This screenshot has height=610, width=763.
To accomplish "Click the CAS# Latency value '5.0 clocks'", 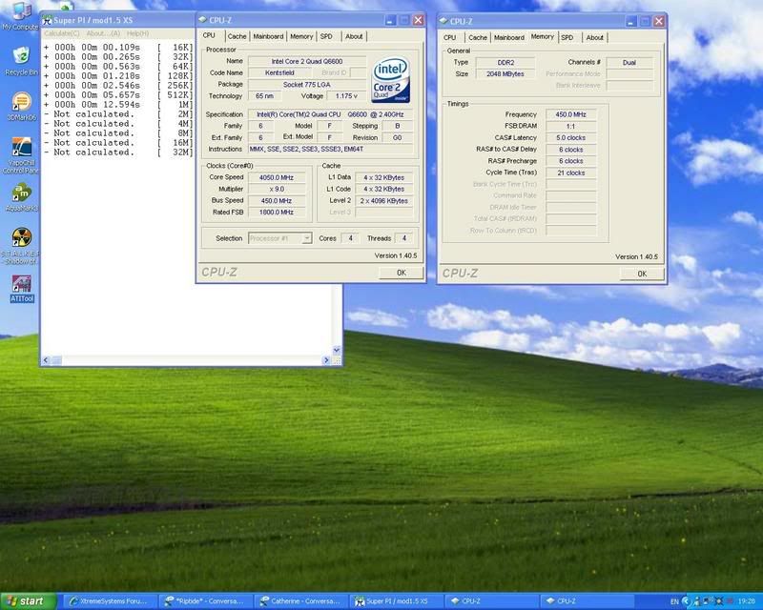I will click(x=570, y=138).
